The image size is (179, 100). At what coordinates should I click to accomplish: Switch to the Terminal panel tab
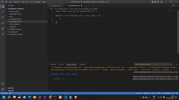click(82, 64)
